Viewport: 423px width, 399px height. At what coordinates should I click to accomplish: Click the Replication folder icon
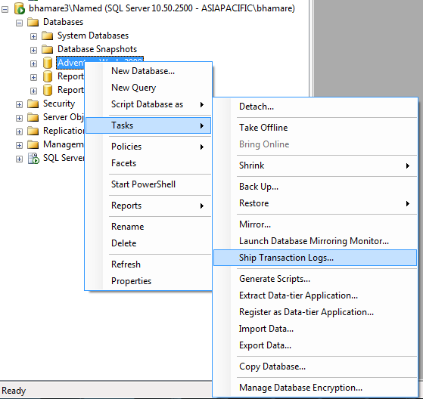pos(33,131)
